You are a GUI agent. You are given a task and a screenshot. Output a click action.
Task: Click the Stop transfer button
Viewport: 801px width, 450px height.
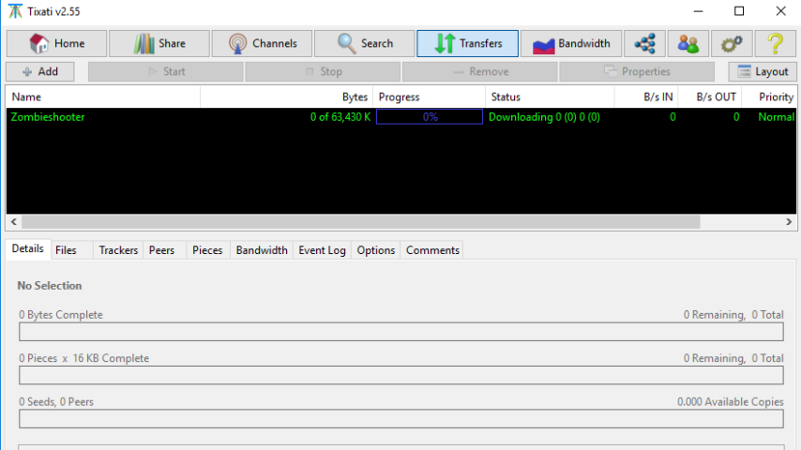pos(323,71)
